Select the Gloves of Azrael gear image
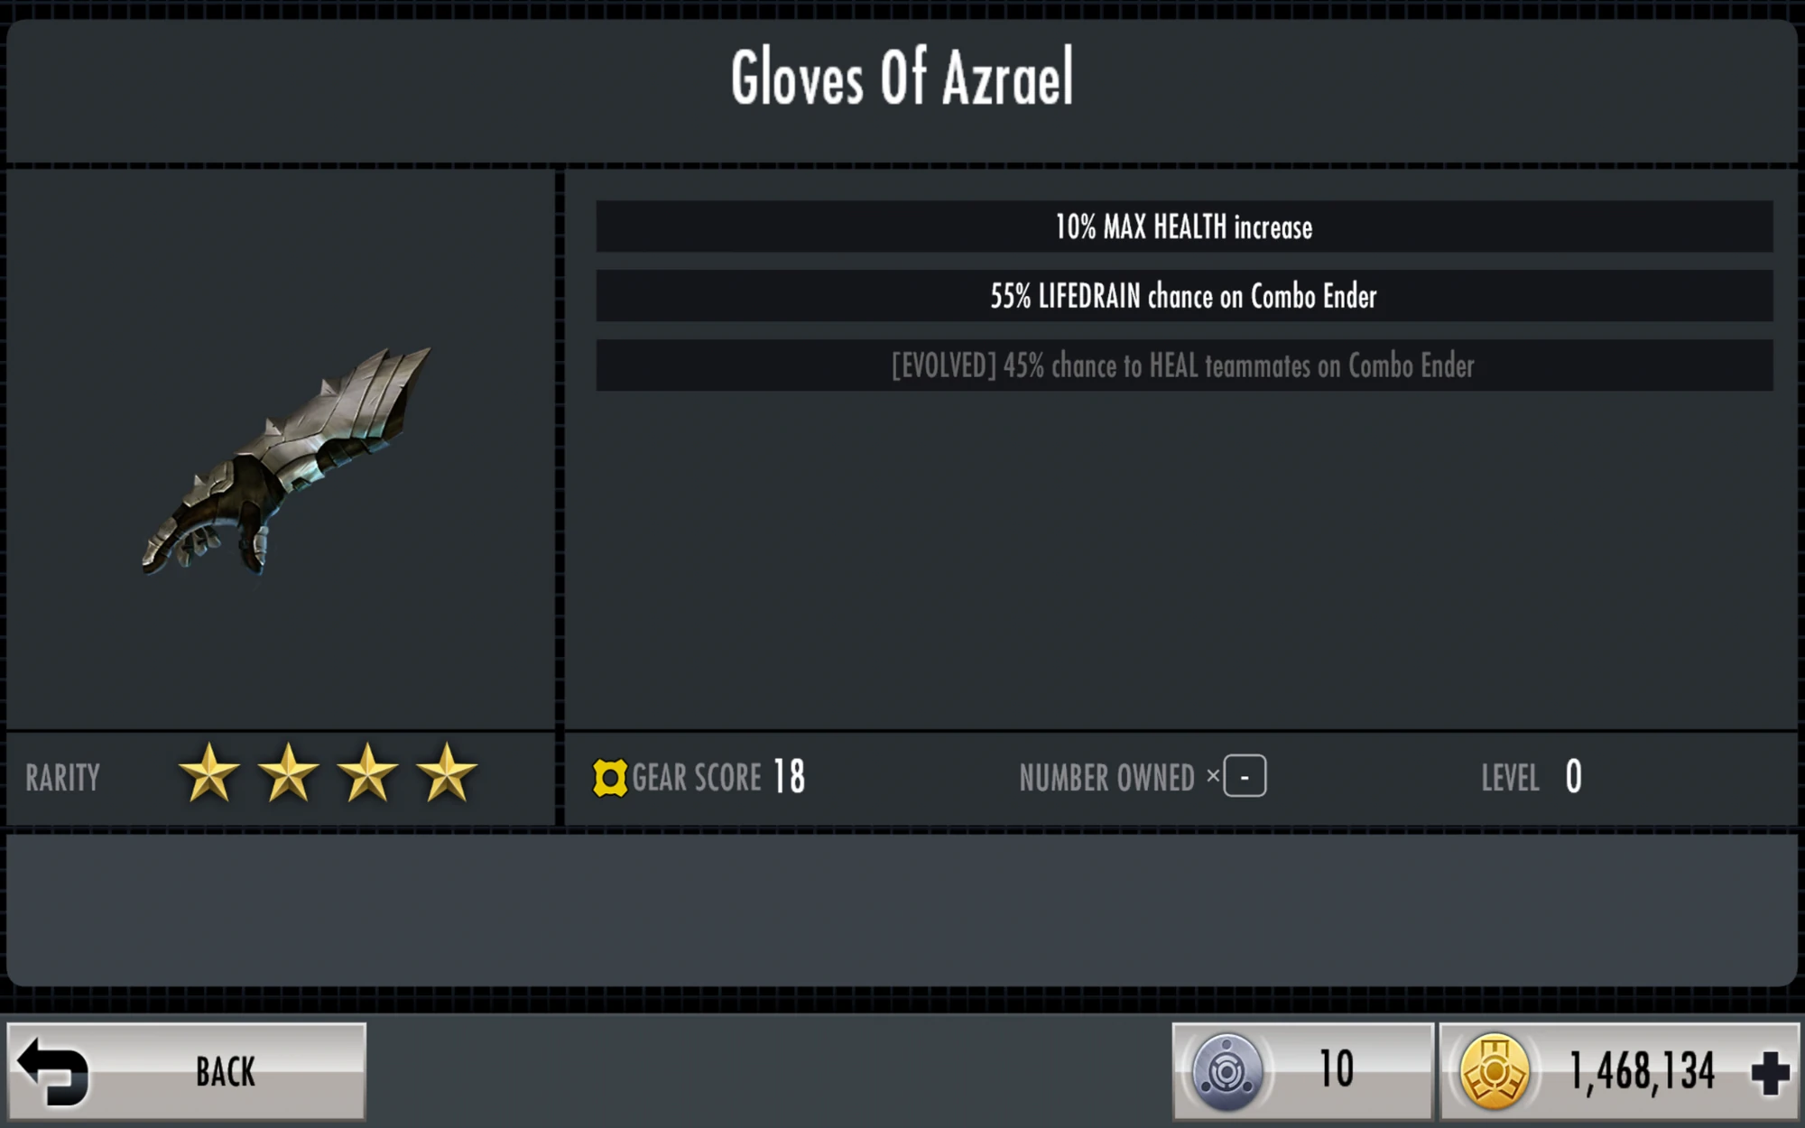Screen dimensions: 1805x1128 coord(286,461)
